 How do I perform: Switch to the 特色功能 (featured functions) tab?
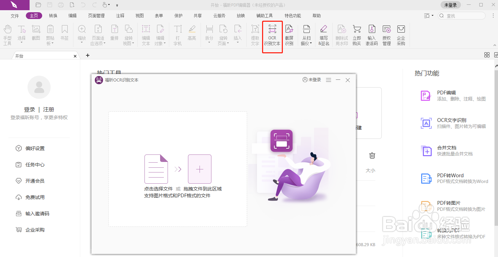[293, 16]
